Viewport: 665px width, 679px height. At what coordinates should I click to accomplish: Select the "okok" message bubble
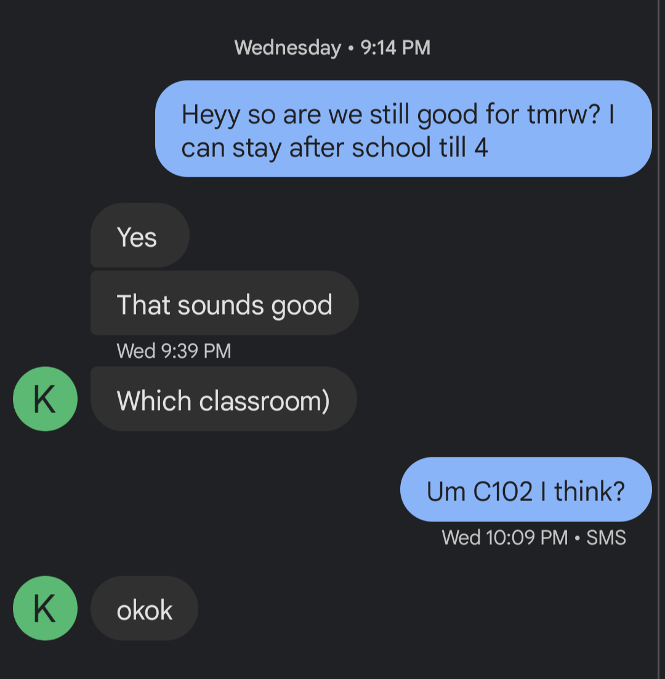[144, 608]
